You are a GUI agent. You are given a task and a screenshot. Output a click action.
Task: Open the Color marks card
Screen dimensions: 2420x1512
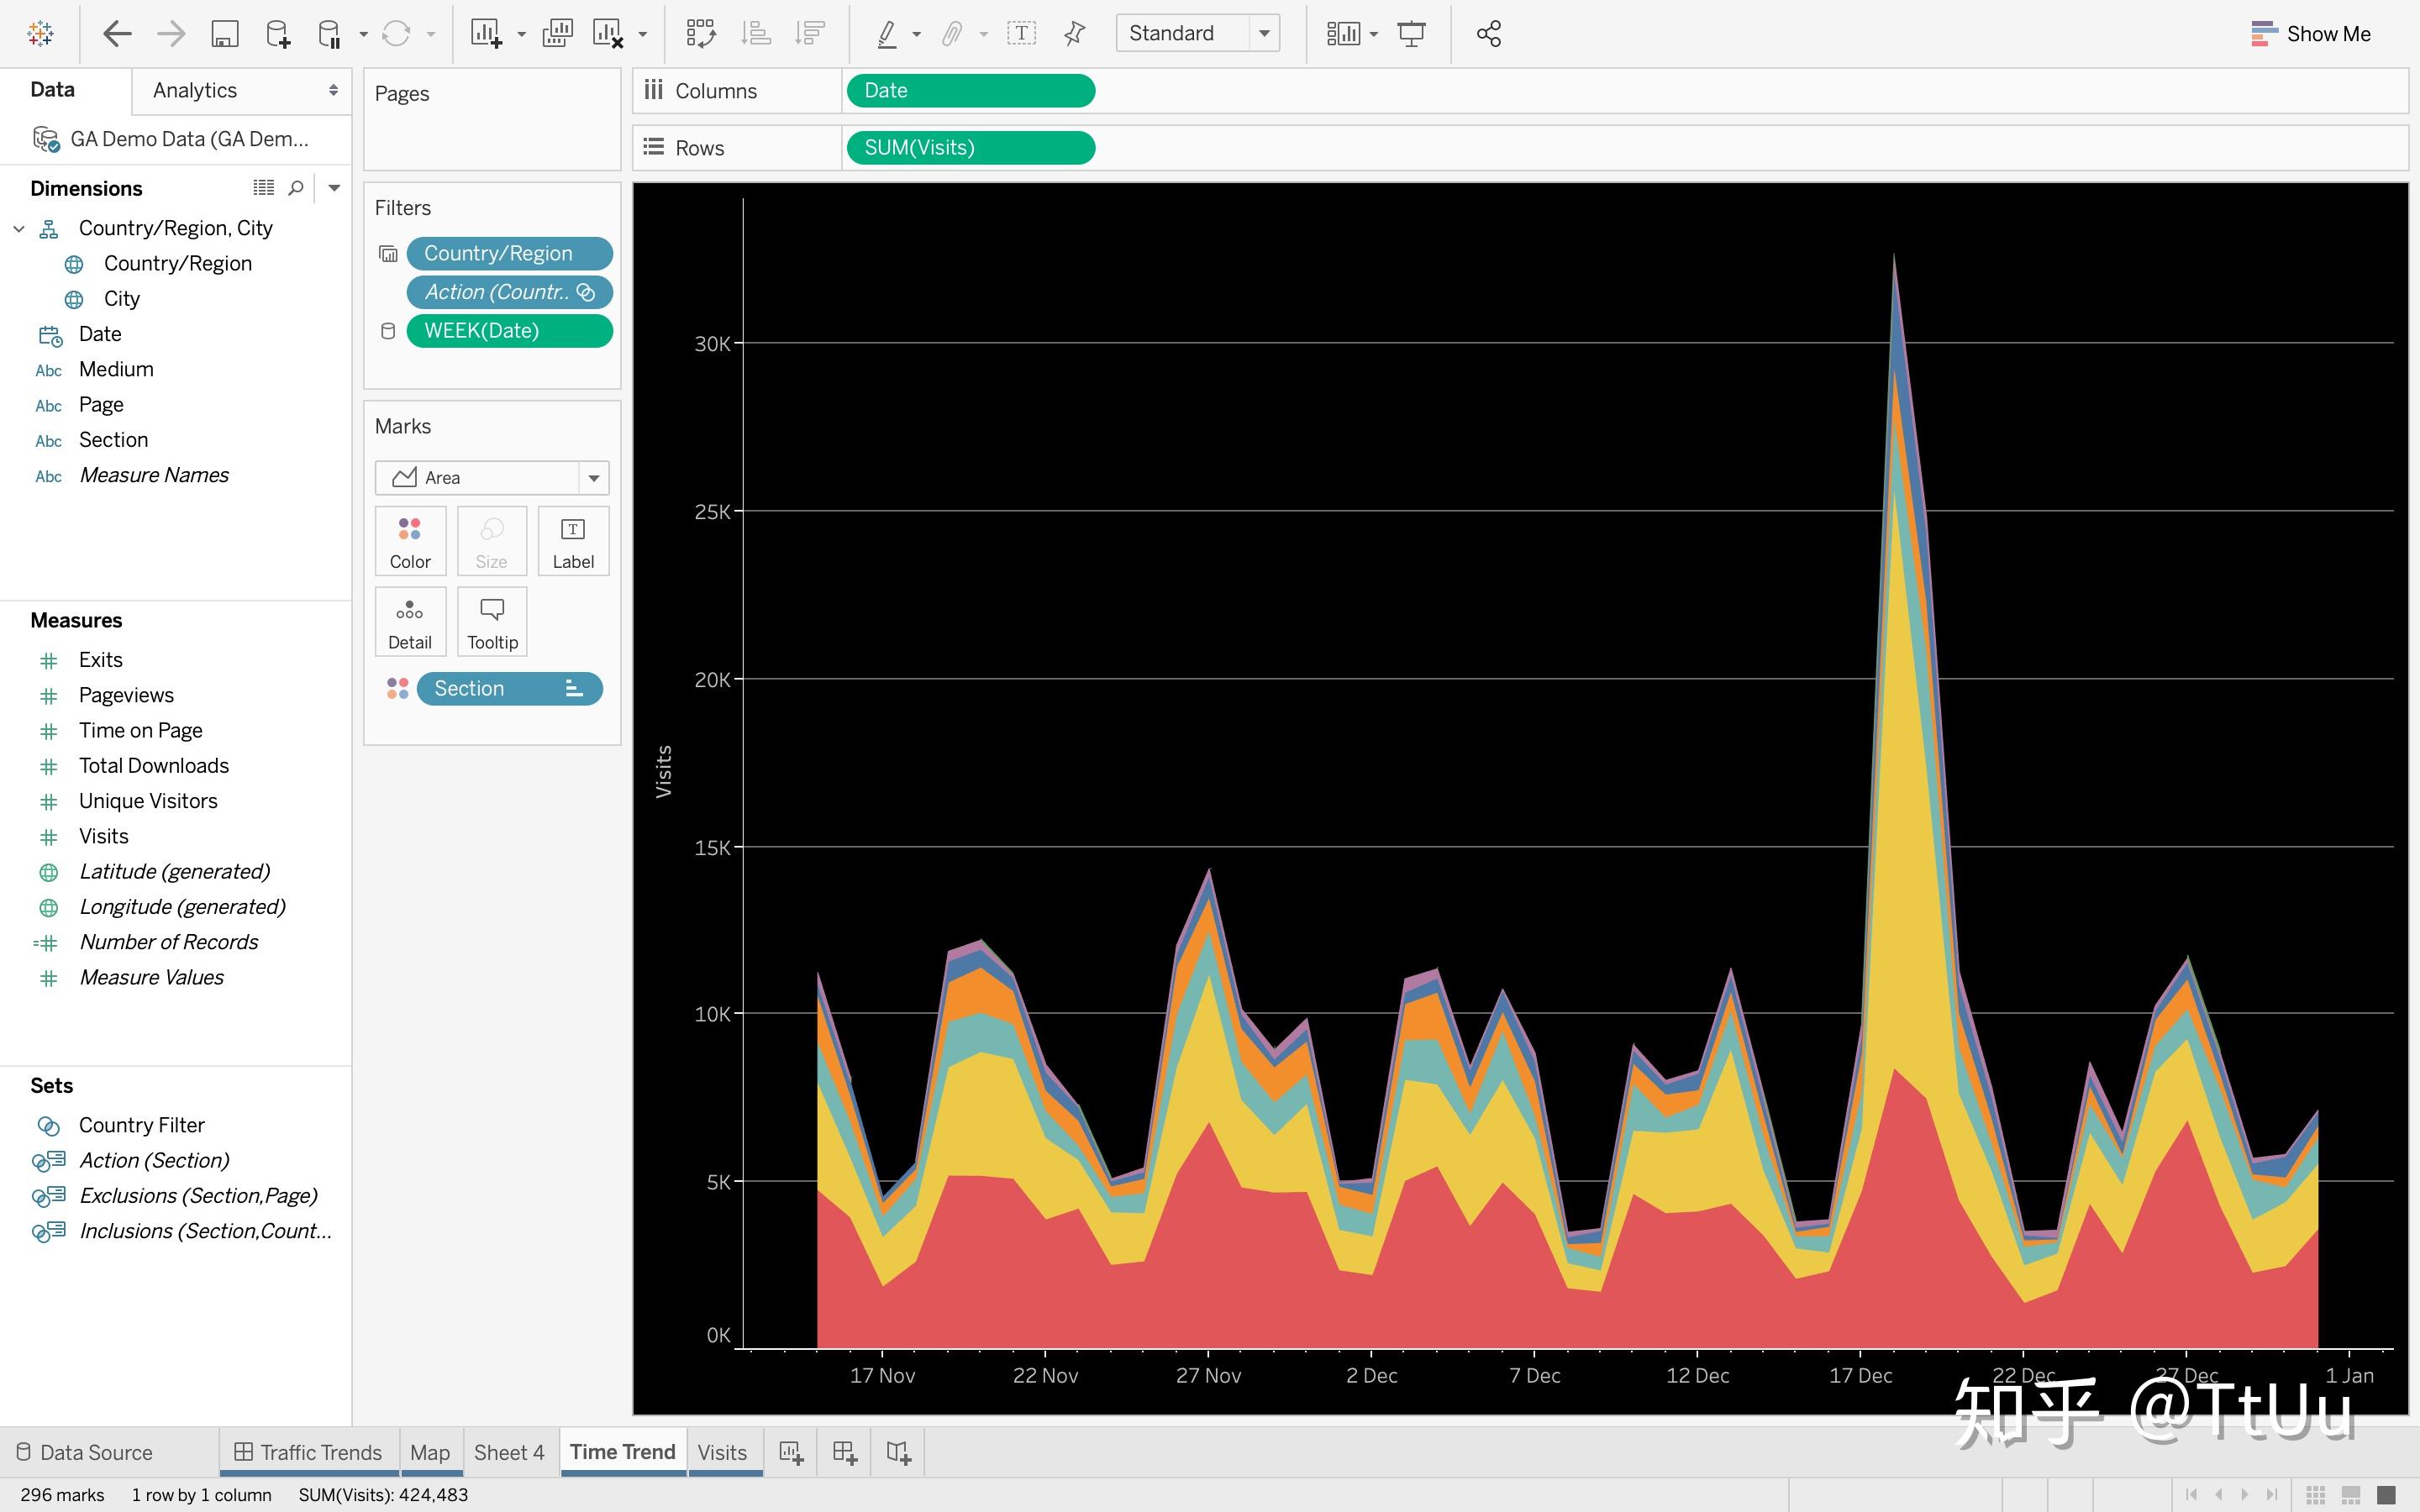coord(410,541)
